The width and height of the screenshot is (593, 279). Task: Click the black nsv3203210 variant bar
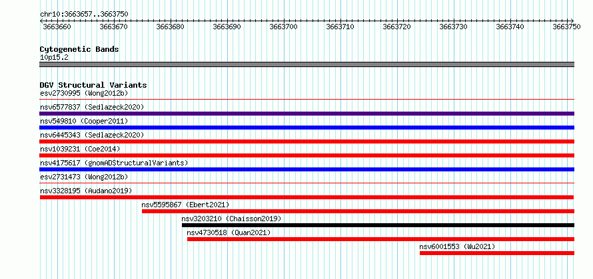[x=378, y=225]
